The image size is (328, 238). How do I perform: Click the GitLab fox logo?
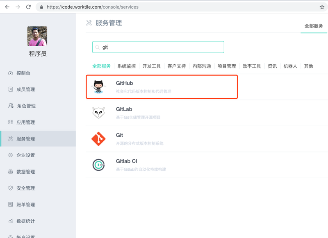click(98, 113)
